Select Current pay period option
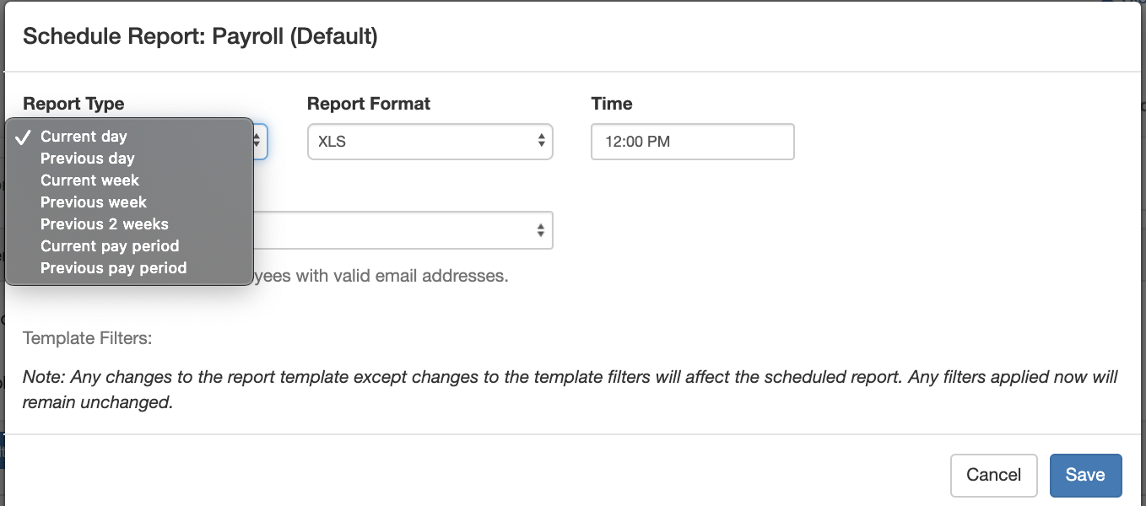Screen dimensions: 1146x506 coord(109,246)
